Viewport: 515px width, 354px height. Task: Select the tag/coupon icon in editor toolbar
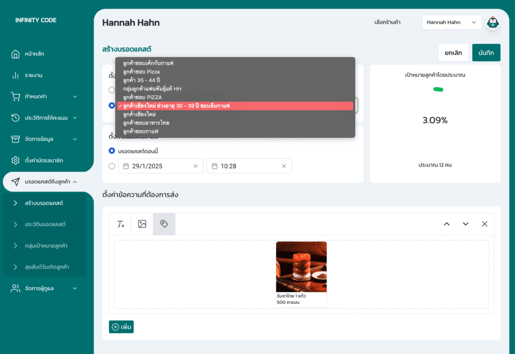click(x=164, y=224)
